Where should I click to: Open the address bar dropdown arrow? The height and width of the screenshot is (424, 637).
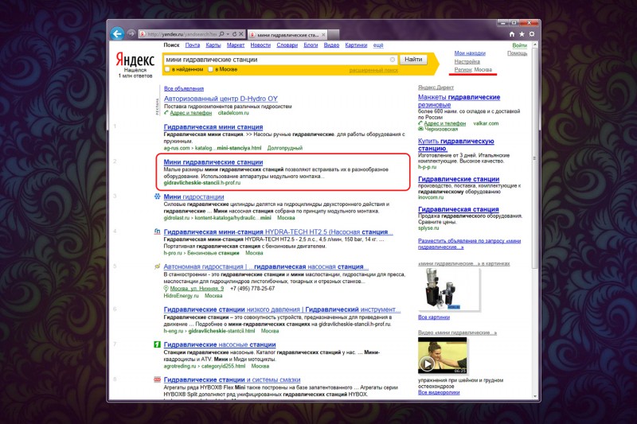(228, 34)
